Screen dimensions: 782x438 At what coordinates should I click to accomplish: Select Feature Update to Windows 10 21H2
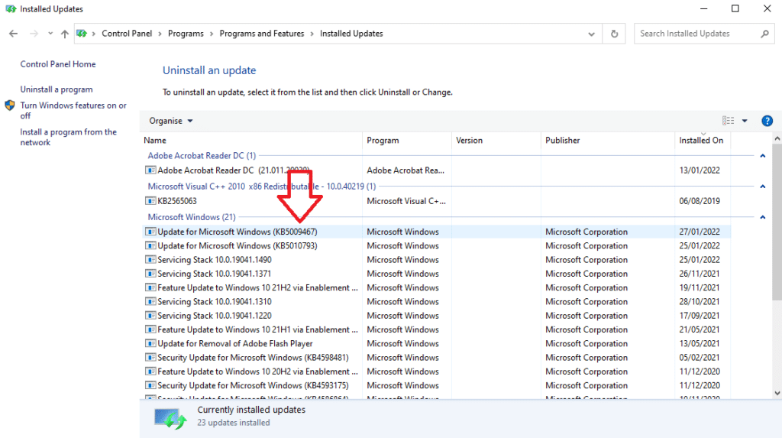437,287
